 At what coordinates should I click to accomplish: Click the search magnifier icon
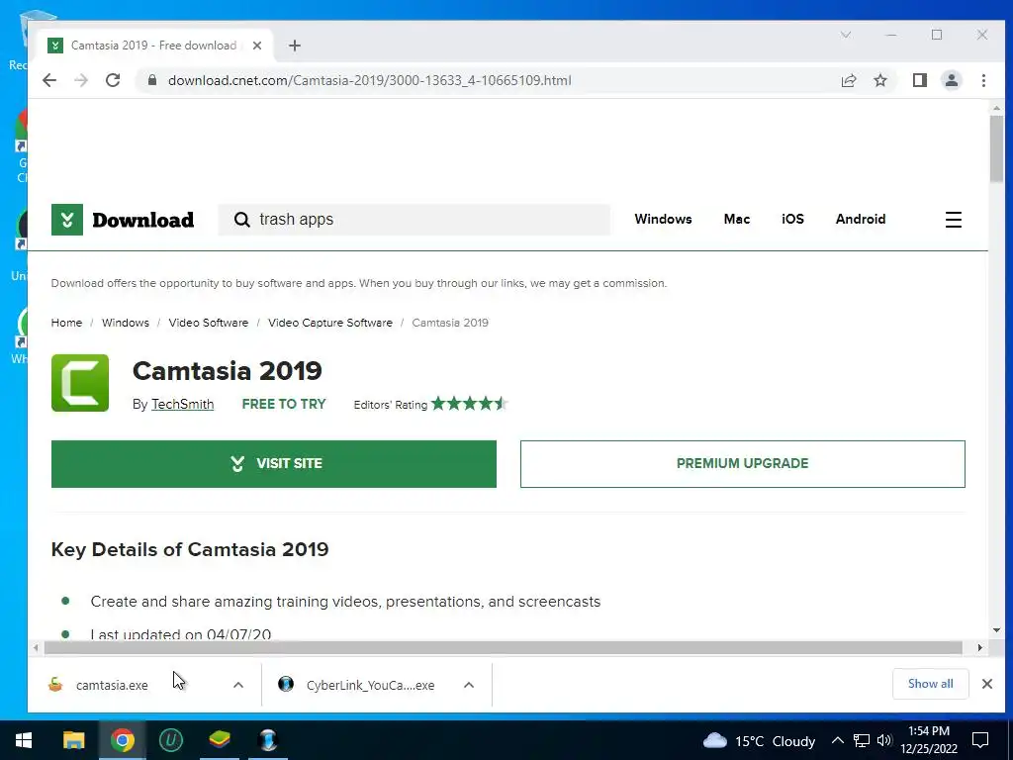click(x=241, y=220)
